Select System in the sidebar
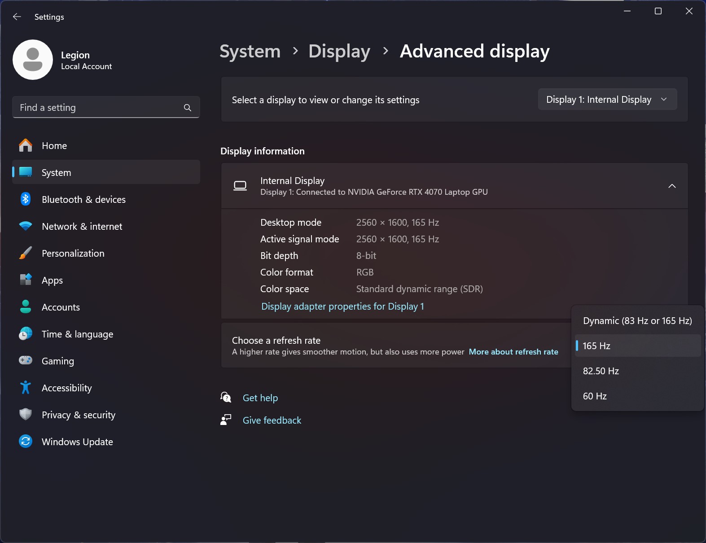 coord(106,172)
